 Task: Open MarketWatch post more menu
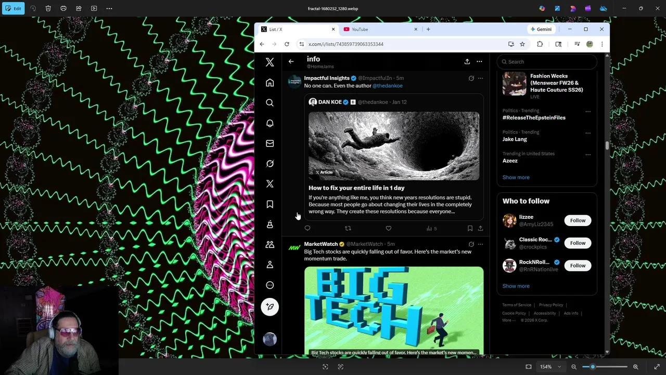[x=480, y=244]
